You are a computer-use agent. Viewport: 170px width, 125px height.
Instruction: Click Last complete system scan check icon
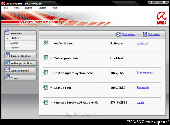pos(46,73)
